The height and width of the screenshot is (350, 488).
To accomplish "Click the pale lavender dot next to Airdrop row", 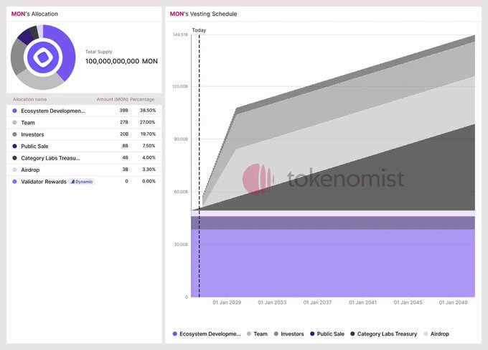I will tap(14, 170).
